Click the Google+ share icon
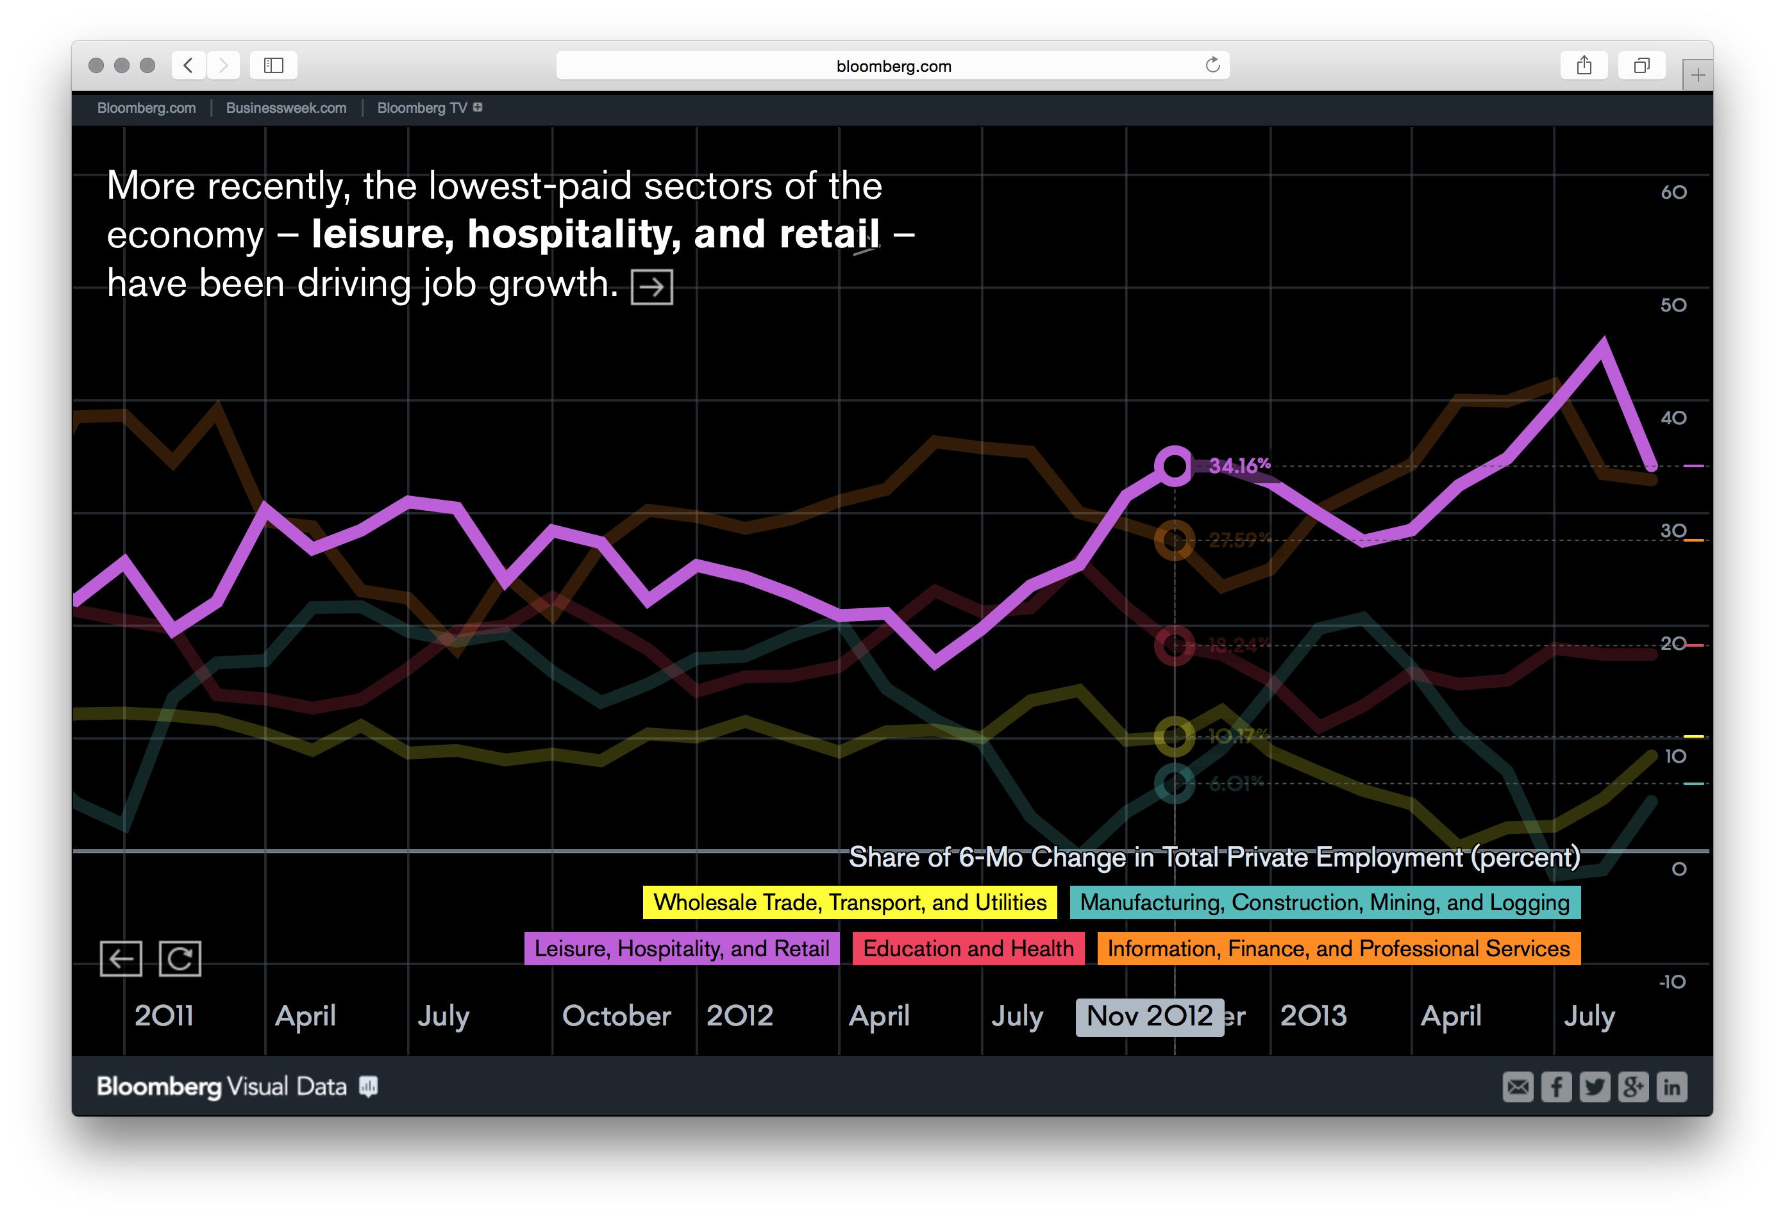The image size is (1785, 1219). click(x=1634, y=1086)
